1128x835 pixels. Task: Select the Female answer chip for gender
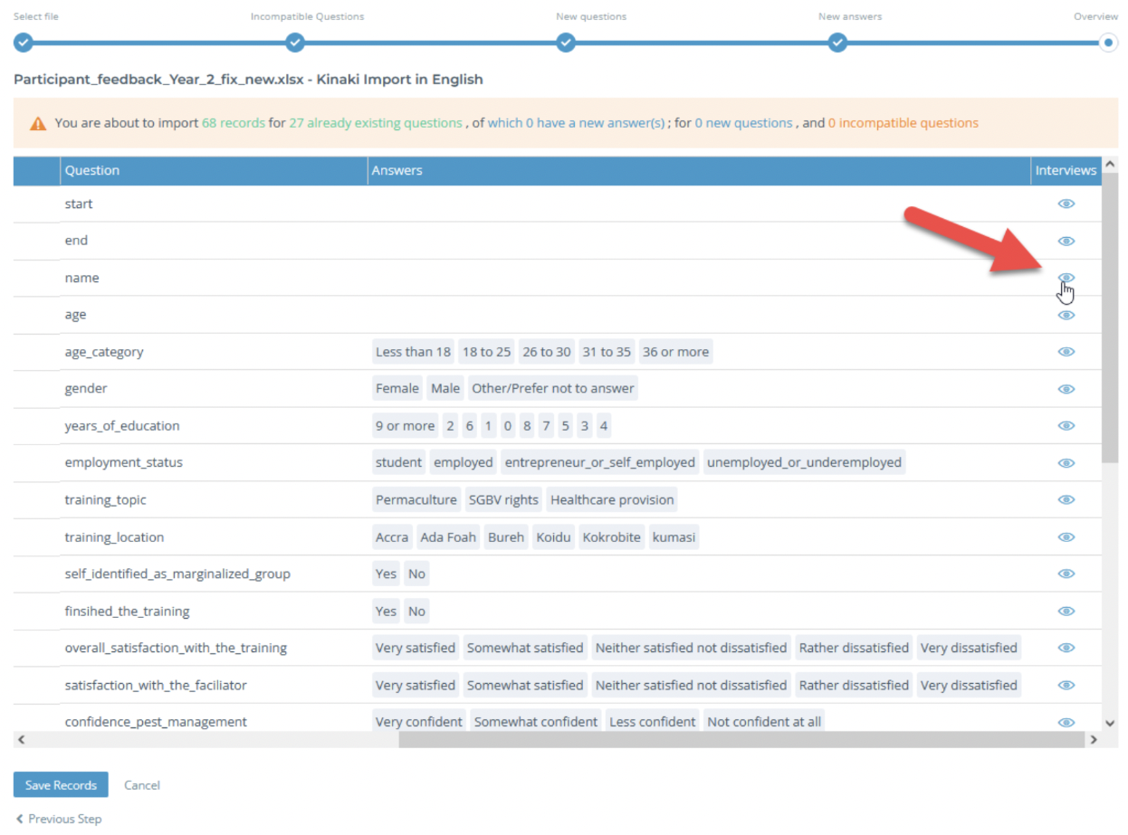397,388
